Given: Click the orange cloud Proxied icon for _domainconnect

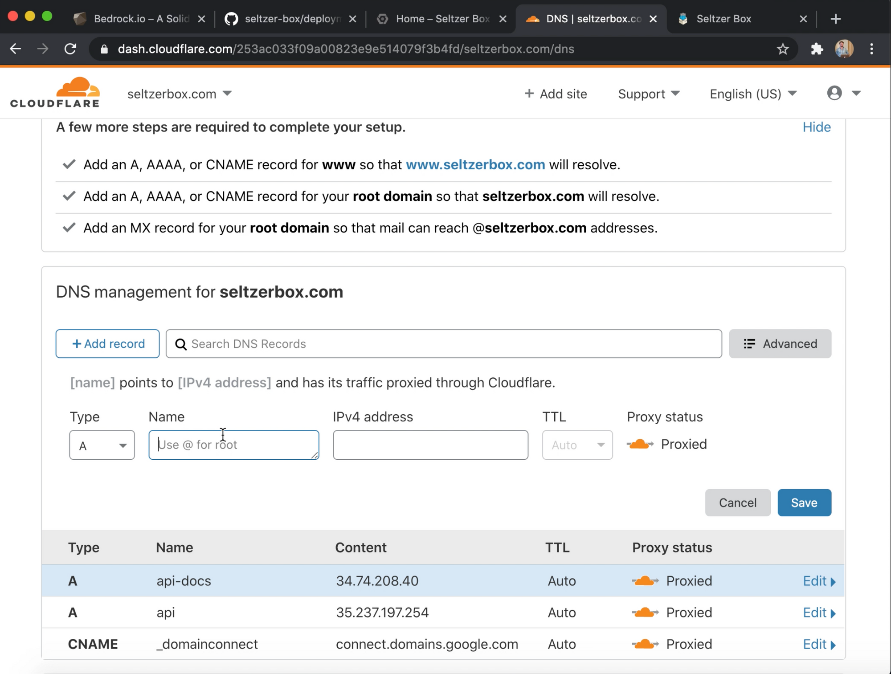Looking at the screenshot, I should 642,644.
